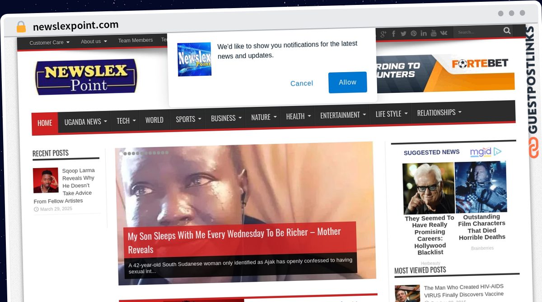Click the mgid logo in Suggested News

(x=486, y=152)
